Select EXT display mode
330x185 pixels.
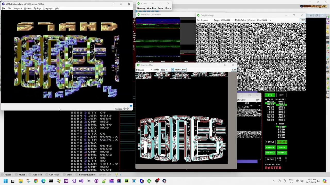click(x=281, y=95)
